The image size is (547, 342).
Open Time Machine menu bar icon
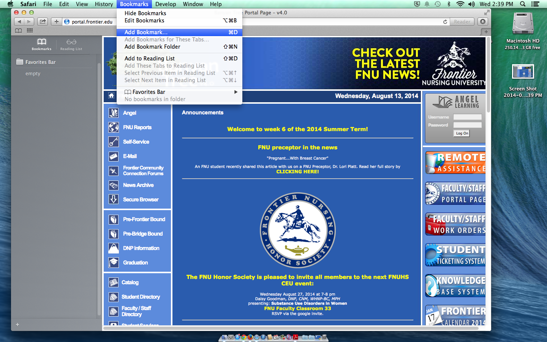point(438,4)
